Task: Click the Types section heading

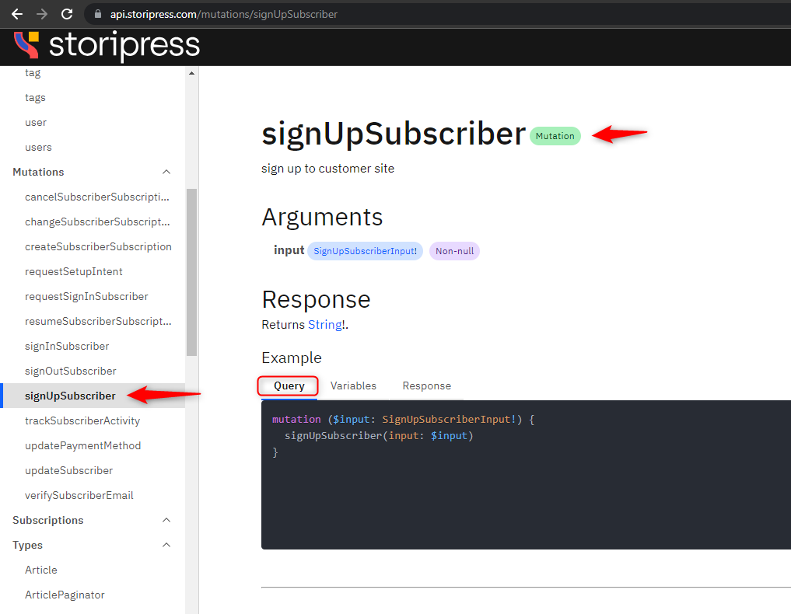Action: point(28,545)
